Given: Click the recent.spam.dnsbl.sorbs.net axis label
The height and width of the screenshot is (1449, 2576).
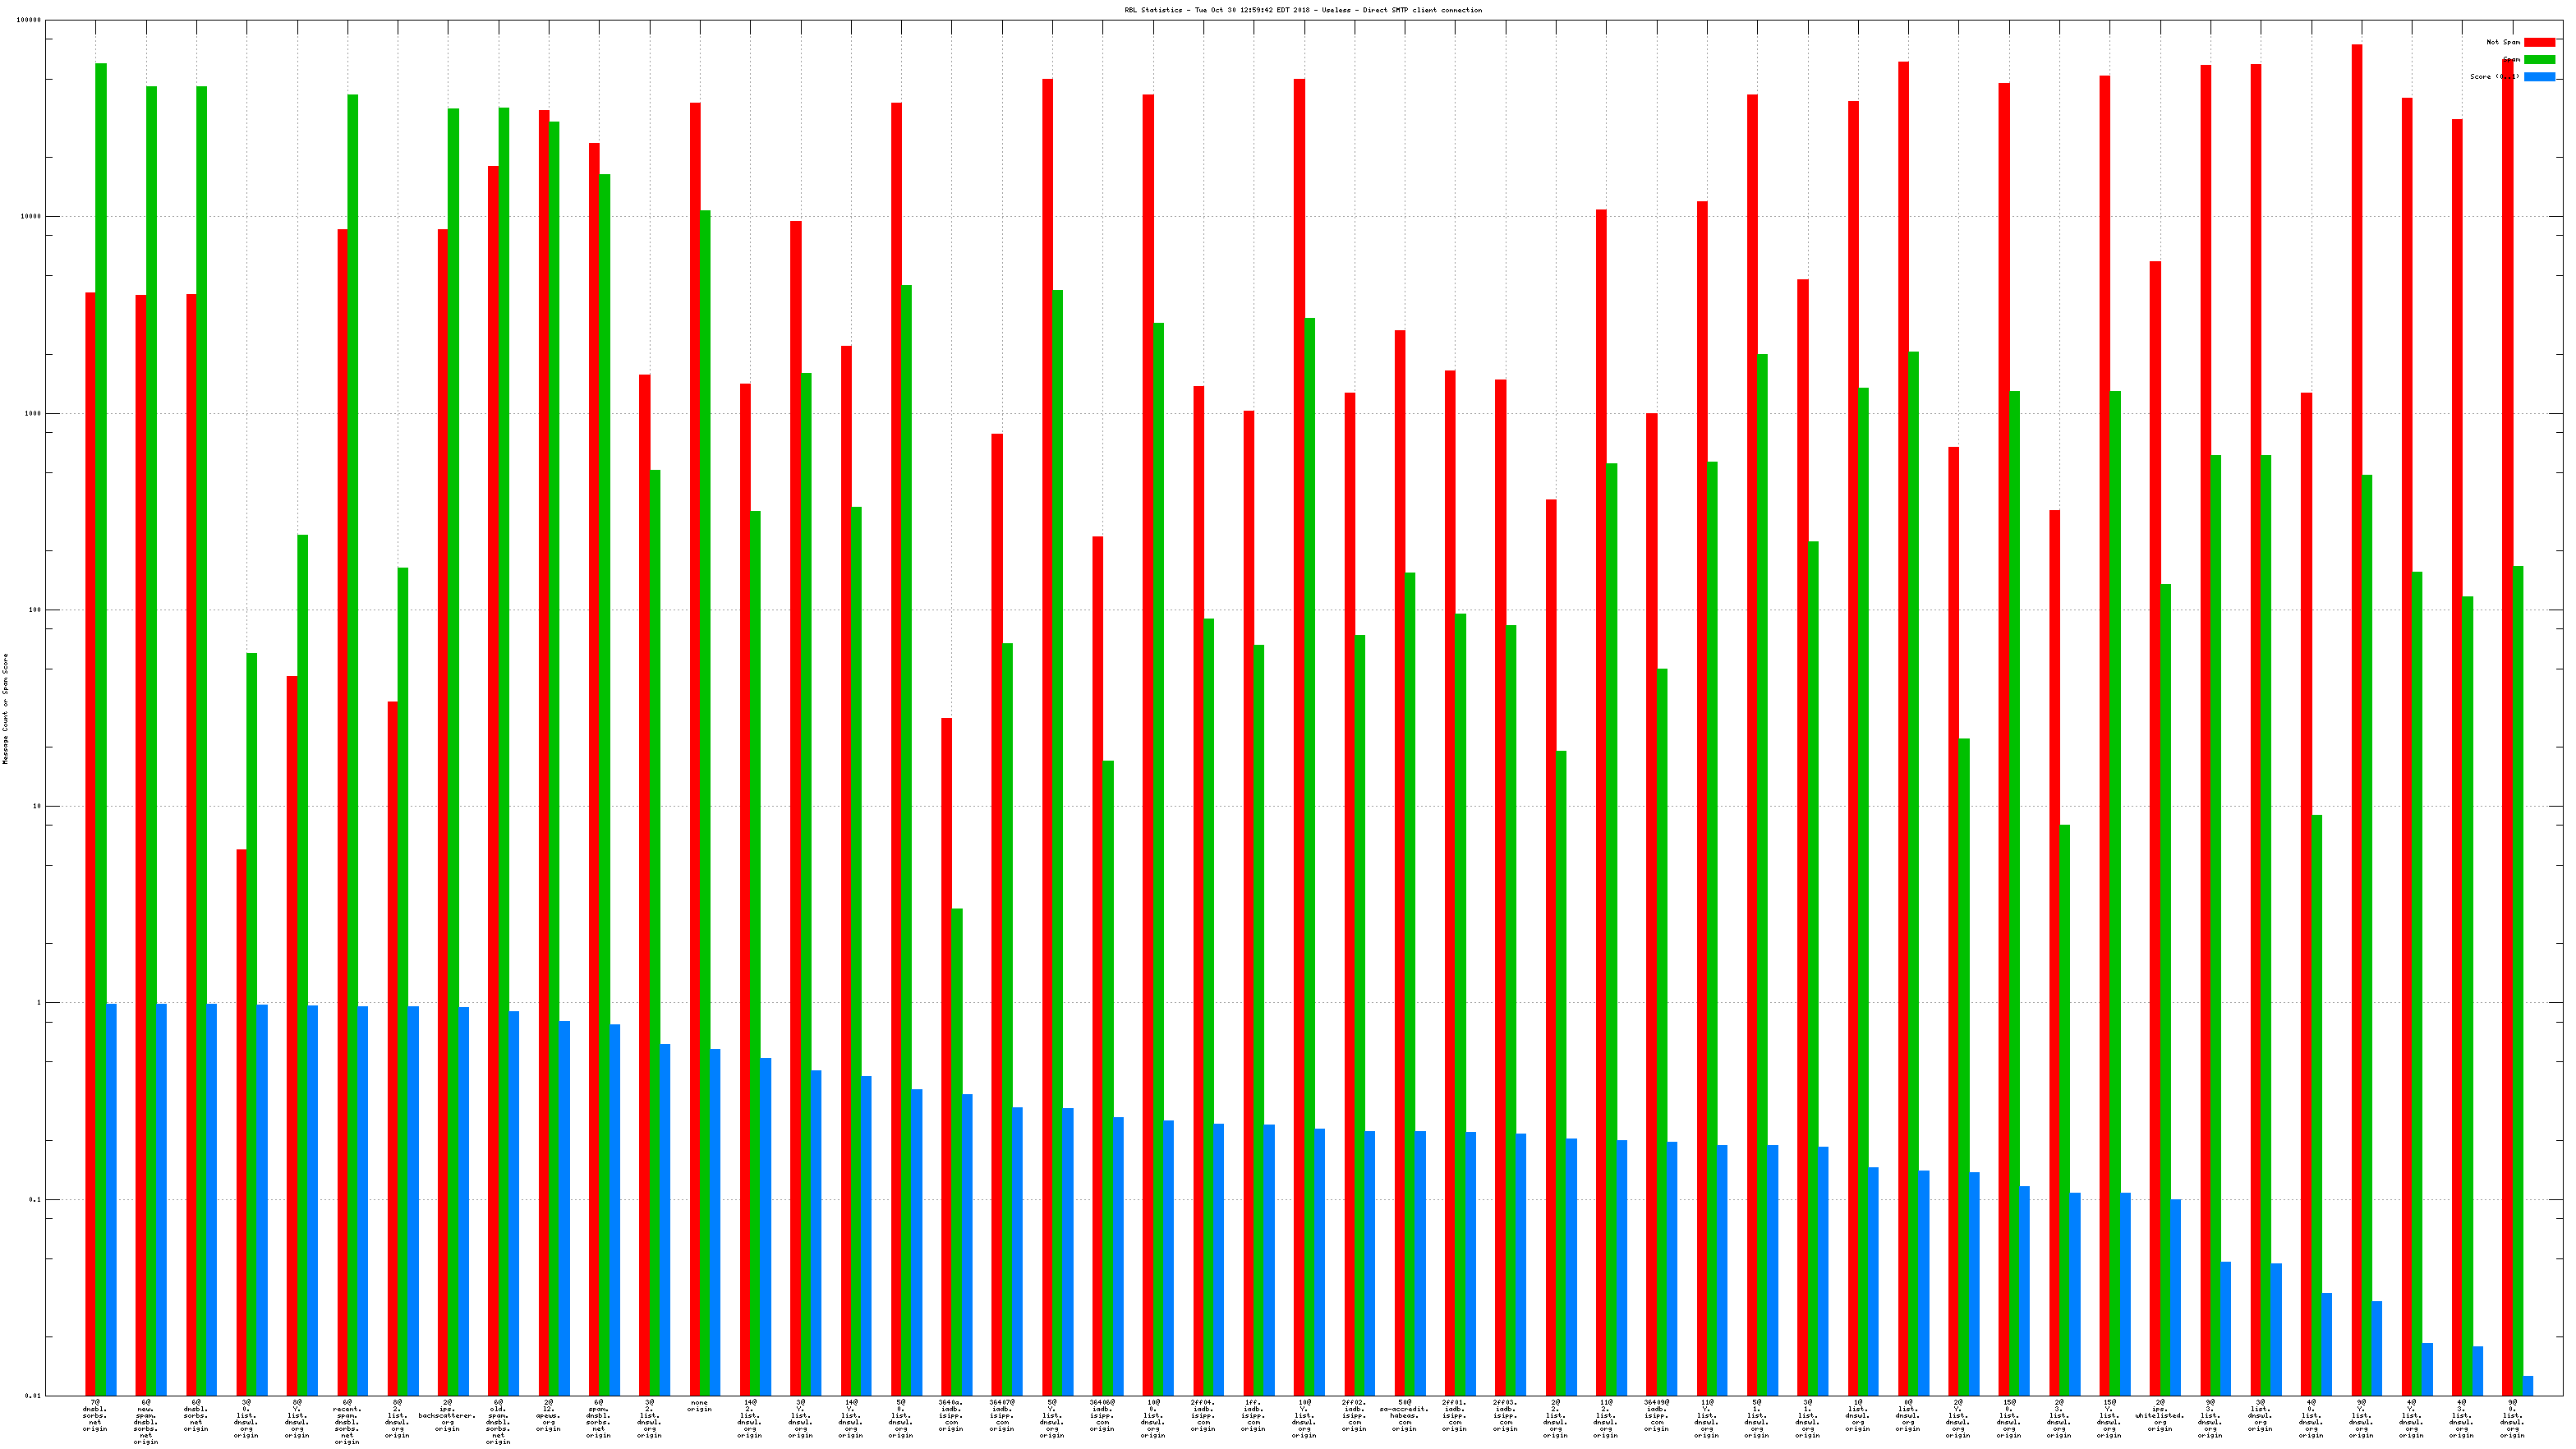Looking at the screenshot, I should pos(347,1422).
